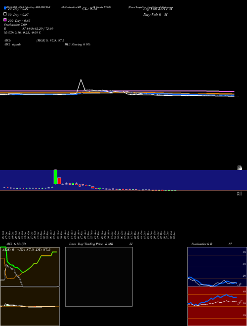This screenshot has width=247, height=326.
Task: Click the 'Avg Vol: 2.011 M' text
Action: 158,9
